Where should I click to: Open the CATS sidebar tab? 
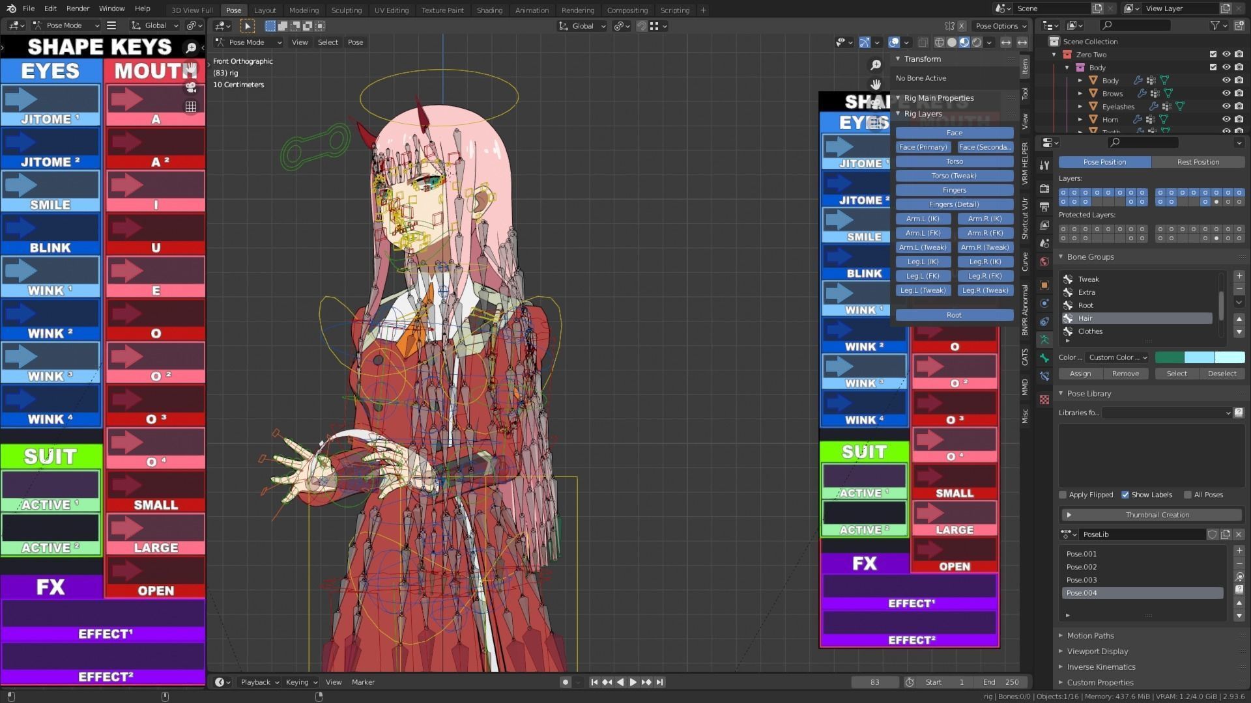(1025, 357)
